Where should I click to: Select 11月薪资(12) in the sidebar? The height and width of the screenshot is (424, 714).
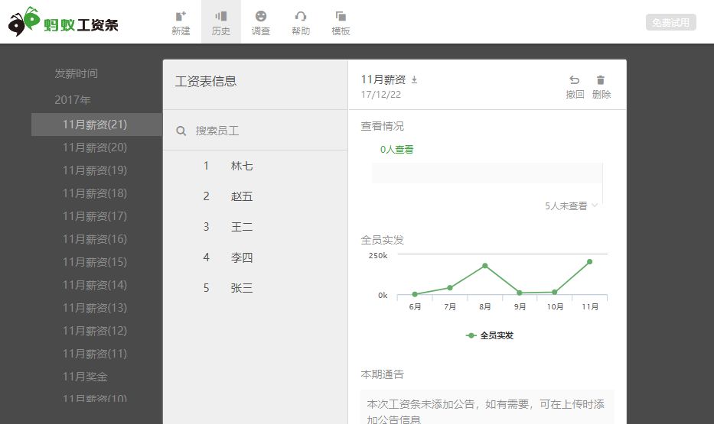pos(96,330)
